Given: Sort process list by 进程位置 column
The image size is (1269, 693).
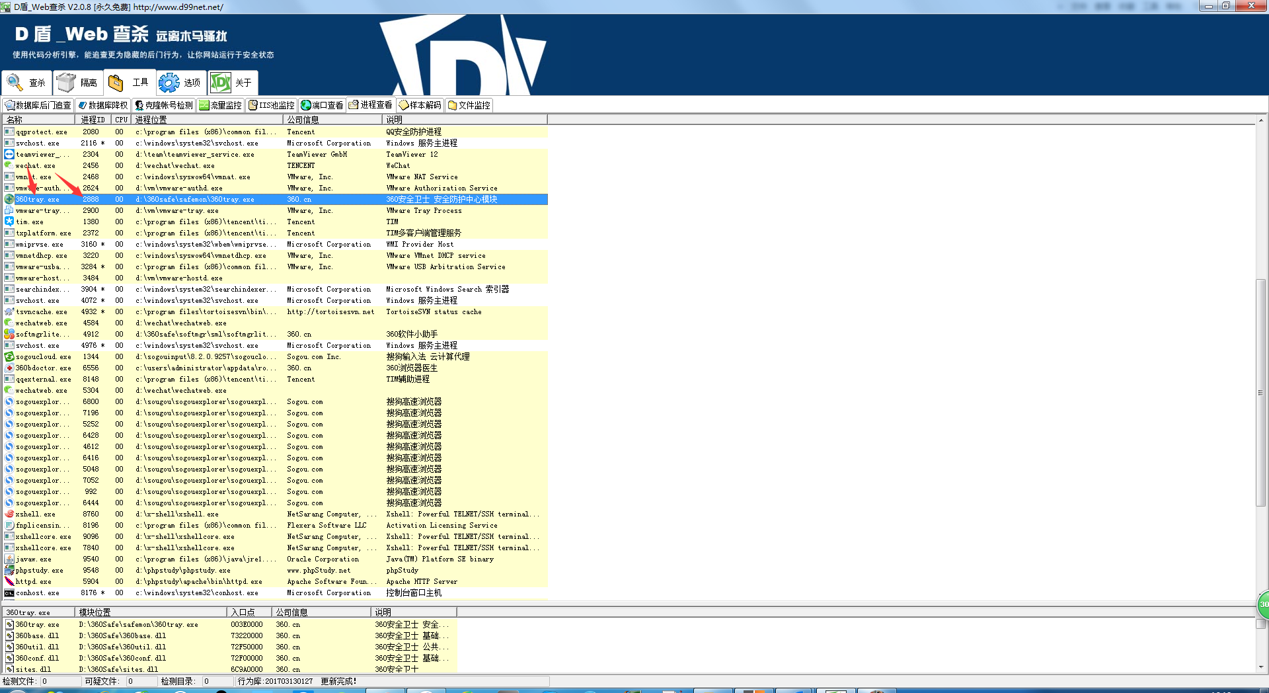Looking at the screenshot, I should coord(208,120).
